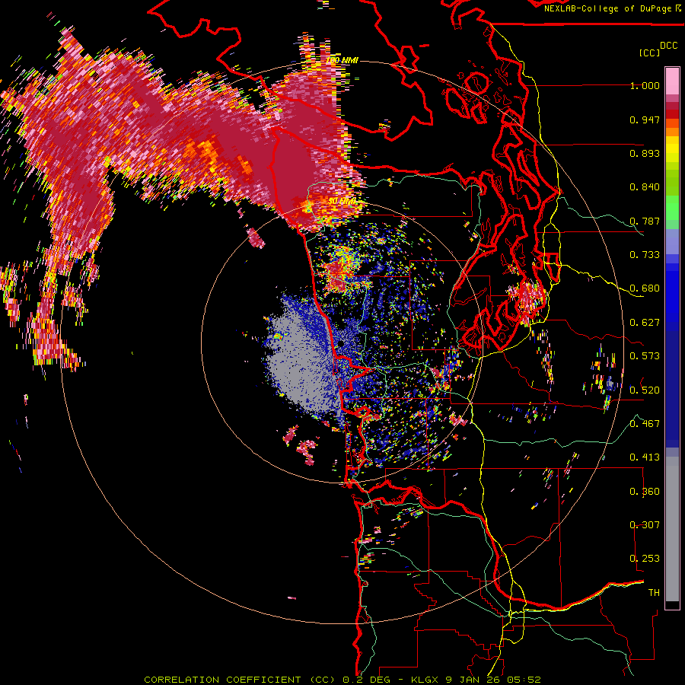Pick the light pink band atop color scale
The height and width of the screenshot is (685, 685).
pyautogui.click(x=672, y=81)
